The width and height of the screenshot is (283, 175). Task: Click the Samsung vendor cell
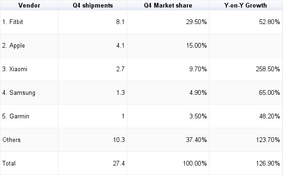pos(29,93)
